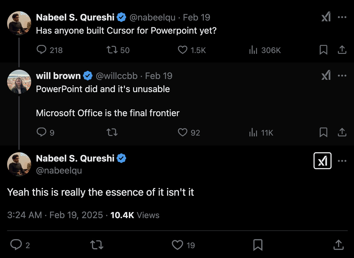
Task: Open more options on will brown's tweet
Action: coord(342,76)
